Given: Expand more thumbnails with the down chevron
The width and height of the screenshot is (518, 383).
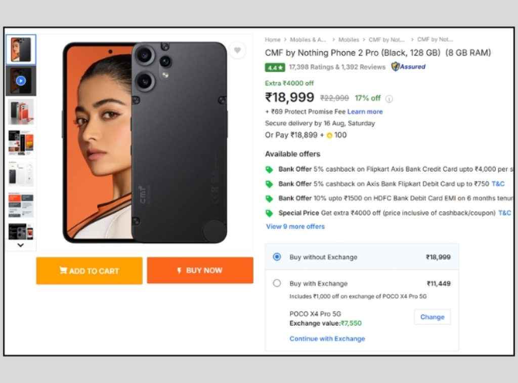Looking at the screenshot, I should click(x=21, y=245).
